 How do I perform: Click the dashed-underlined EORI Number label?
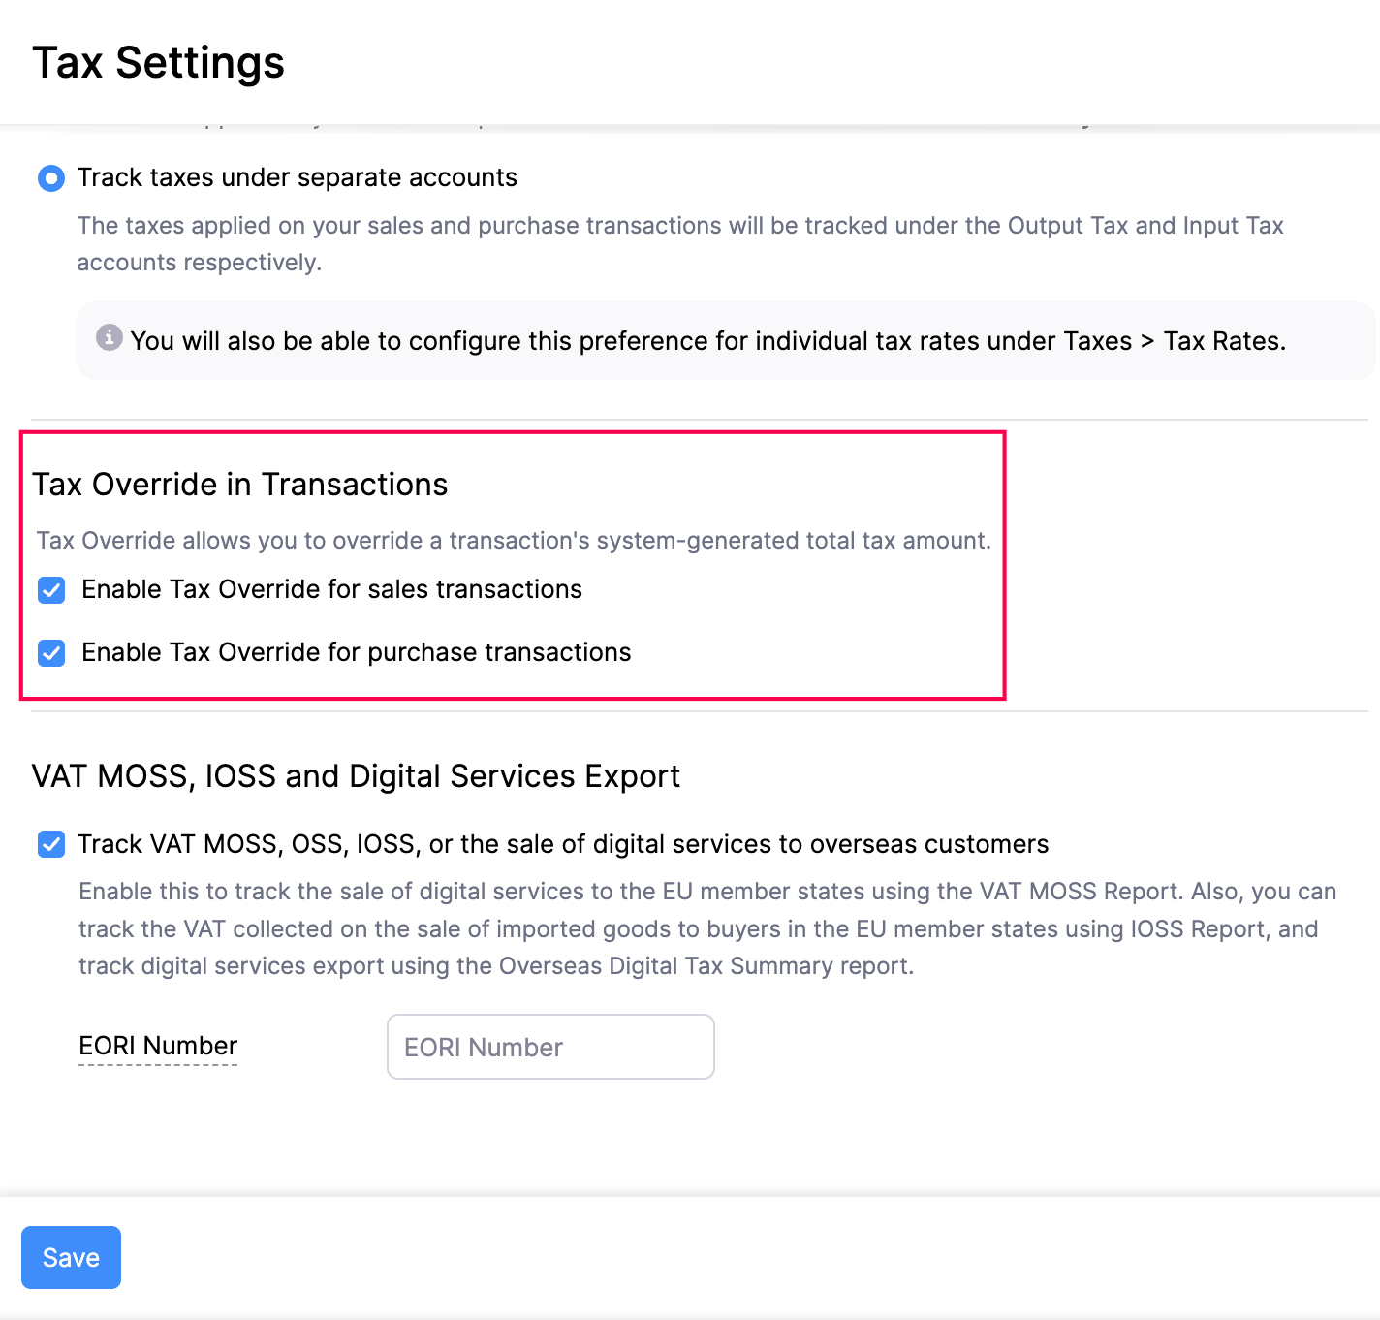point(158,1046)
